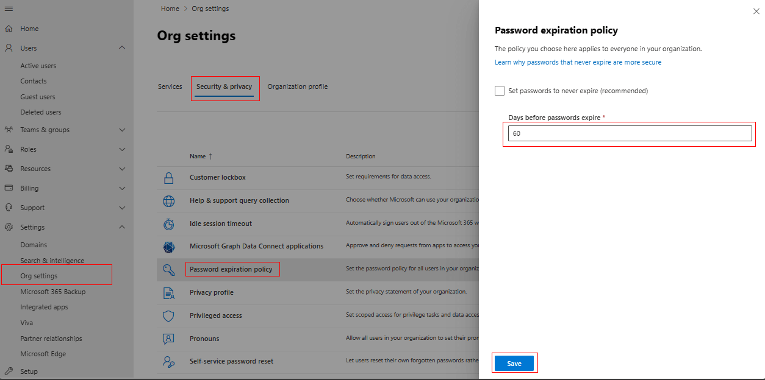
Task: Save the password expiration policy
Action: pos(514,362)
